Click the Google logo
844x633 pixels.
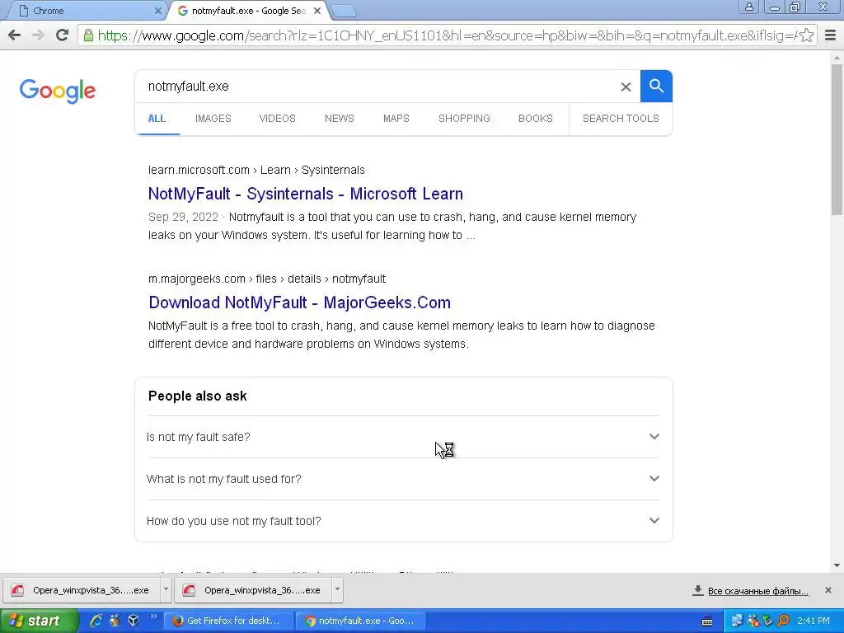pos(57,91)
